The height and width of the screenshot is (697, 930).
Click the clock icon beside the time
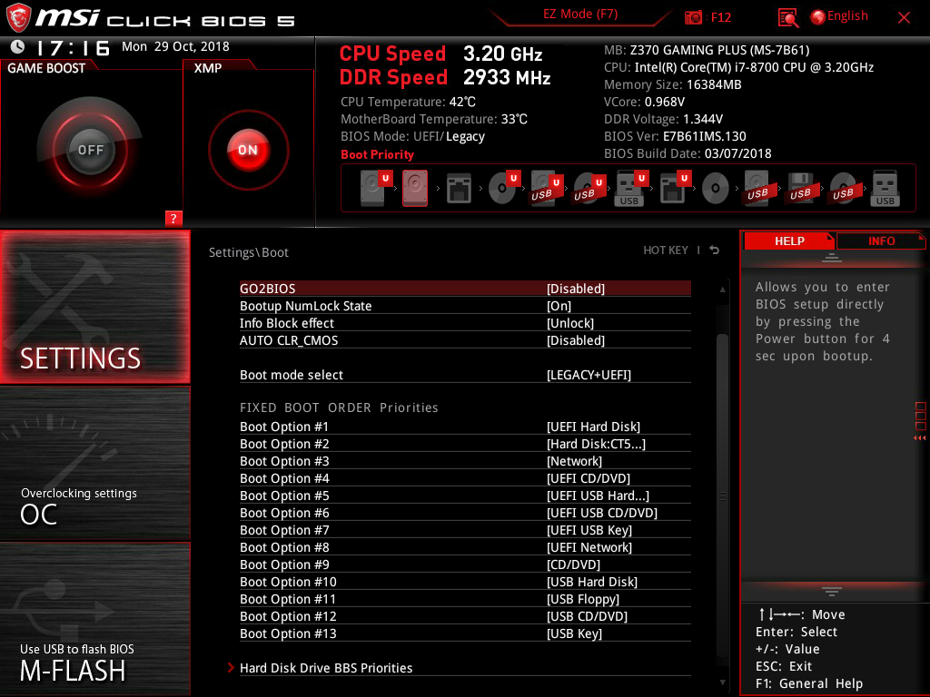coord(18,46)
